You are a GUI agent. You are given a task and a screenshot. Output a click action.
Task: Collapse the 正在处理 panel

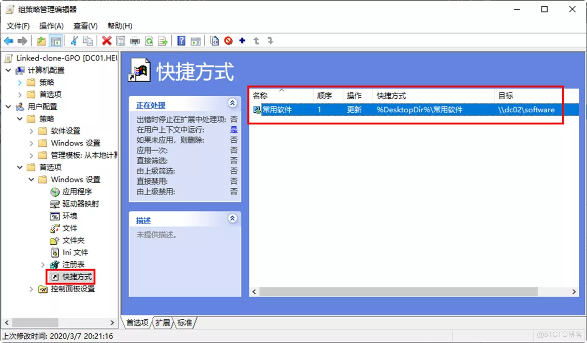coord(232,103)
